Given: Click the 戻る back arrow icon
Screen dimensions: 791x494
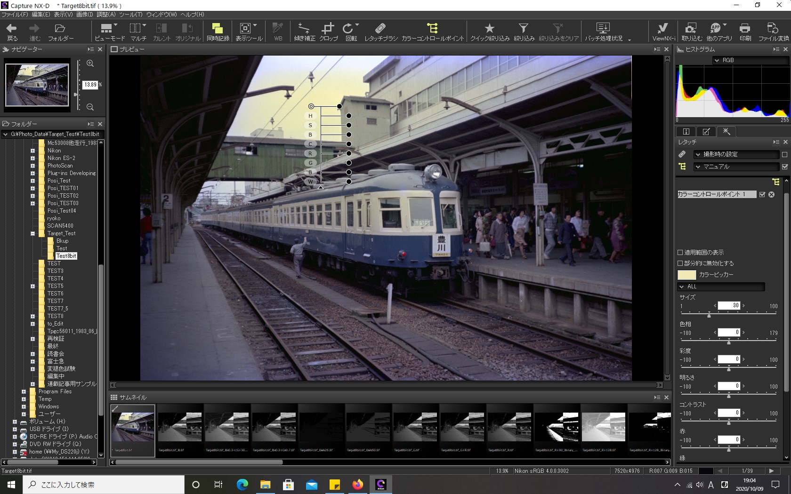Looking at the screenshot, I should [12, 28].
